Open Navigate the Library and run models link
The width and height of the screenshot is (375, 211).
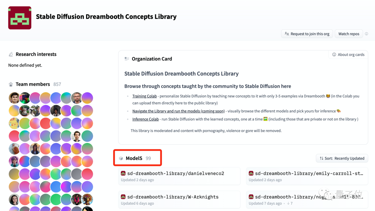point(178,111)
